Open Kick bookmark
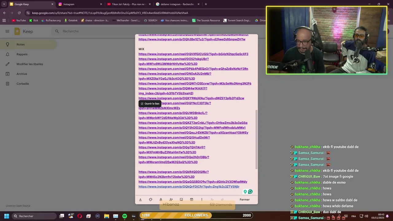 click(x=34, y=21)
